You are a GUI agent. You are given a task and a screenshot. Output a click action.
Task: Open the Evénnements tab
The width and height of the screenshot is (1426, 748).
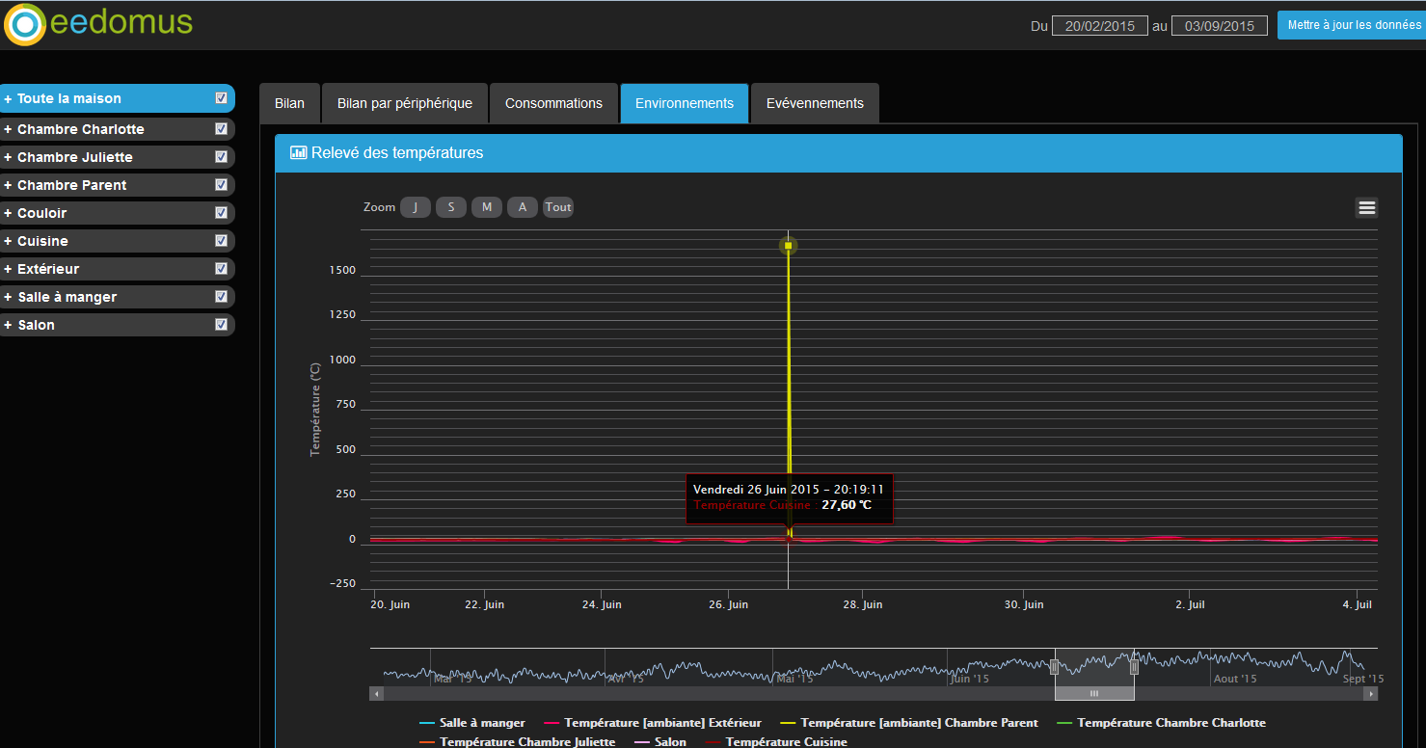pos(815,103)
